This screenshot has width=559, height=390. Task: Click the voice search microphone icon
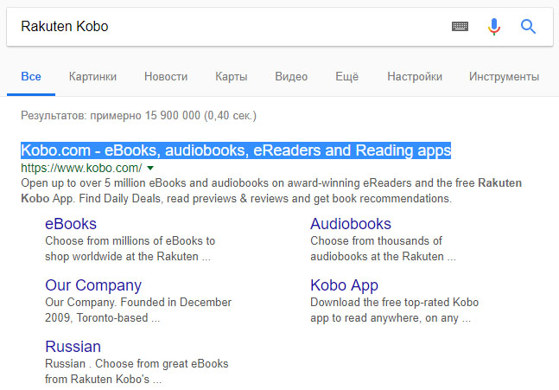tap(494, 27)
